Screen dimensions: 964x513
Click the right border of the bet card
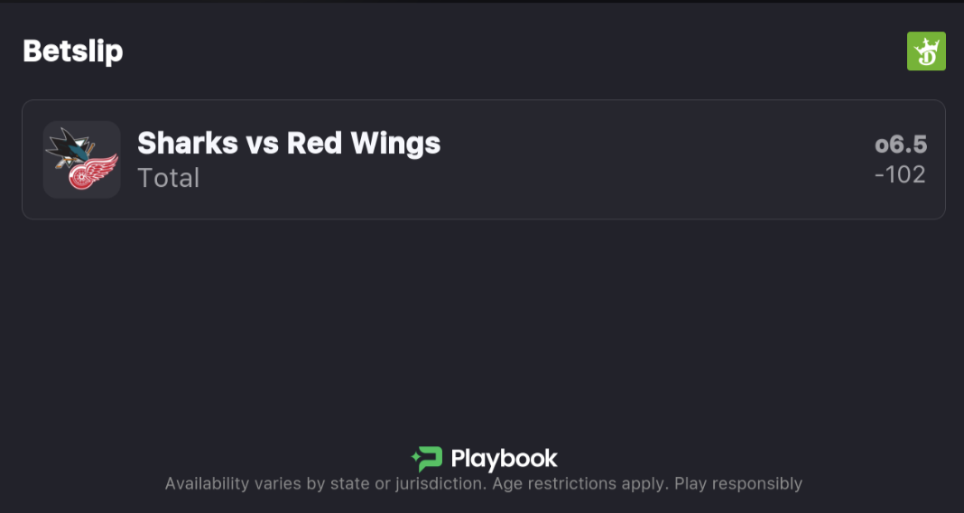(x=945, y=160)
